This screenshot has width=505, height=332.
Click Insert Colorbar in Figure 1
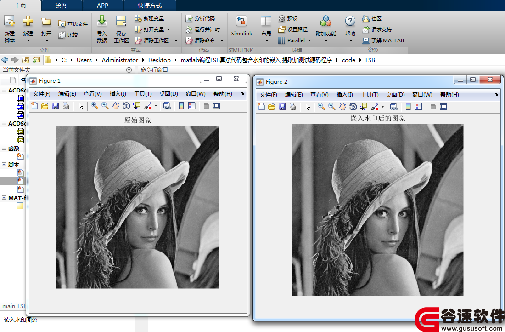tap(181, 106)
